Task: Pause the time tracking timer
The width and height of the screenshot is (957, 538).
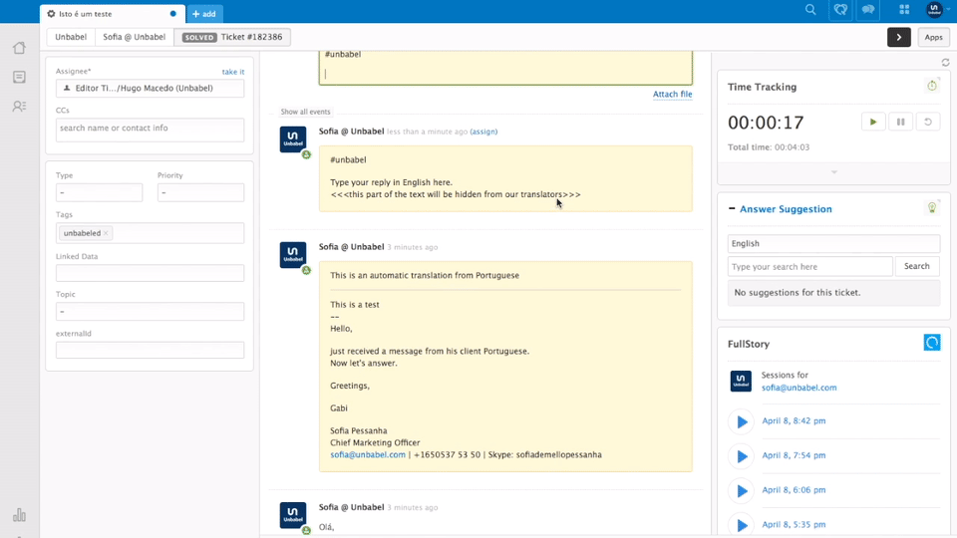Action: coord(901,122)
